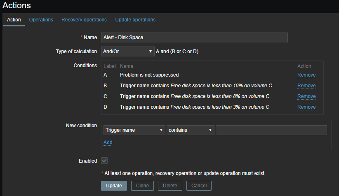Click the Add link under New condition
The image size is (339, 196).
(x=108, y=142)
